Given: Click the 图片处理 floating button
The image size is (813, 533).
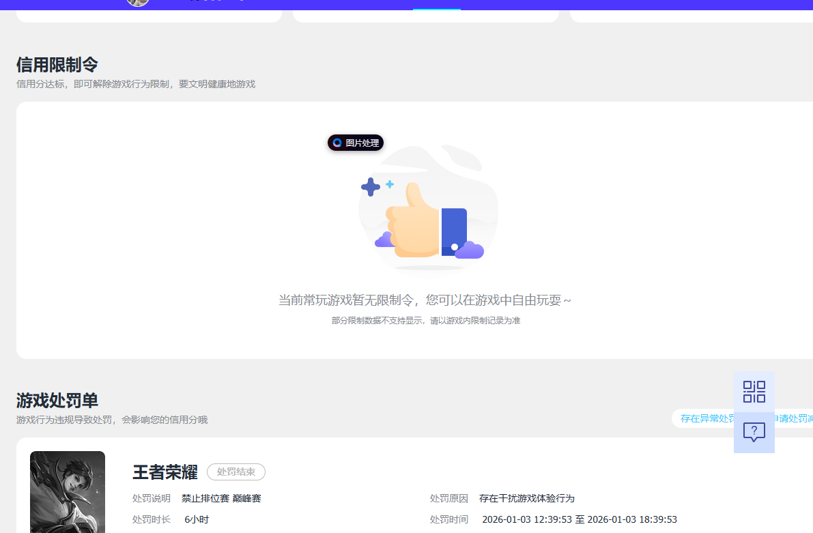Looking at the screenshot, I should tap(356, 143).
